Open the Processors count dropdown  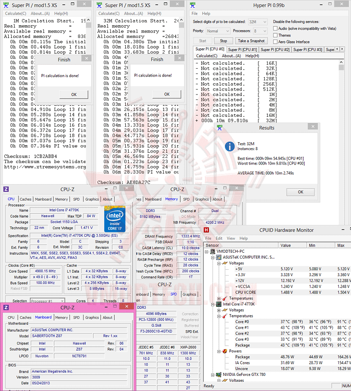click(x=260, y=31)
